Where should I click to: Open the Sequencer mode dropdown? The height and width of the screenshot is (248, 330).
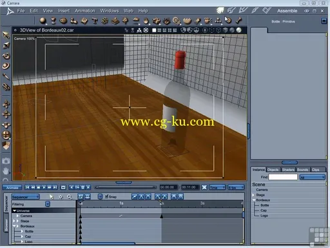tap(25, 197)
